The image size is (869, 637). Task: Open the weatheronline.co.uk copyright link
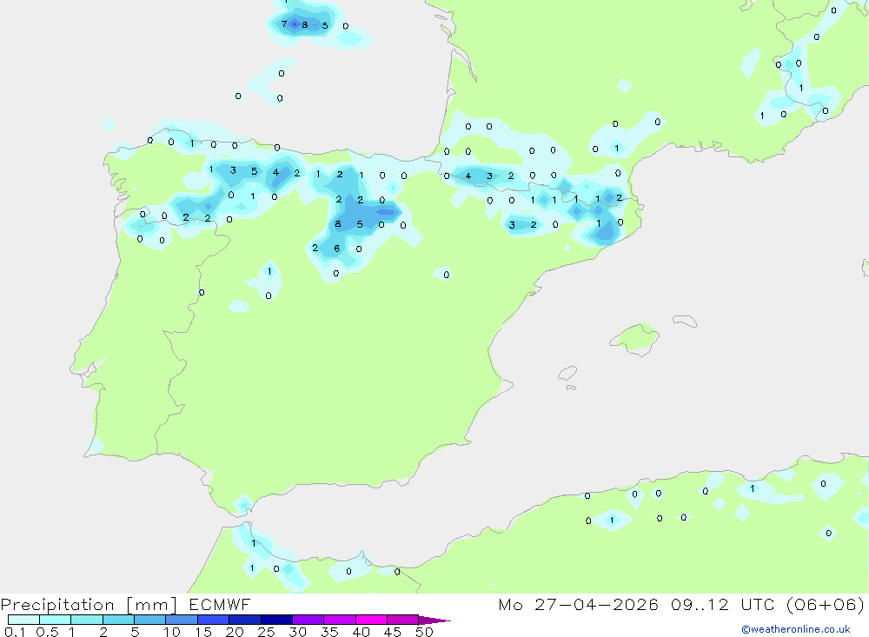796,629
